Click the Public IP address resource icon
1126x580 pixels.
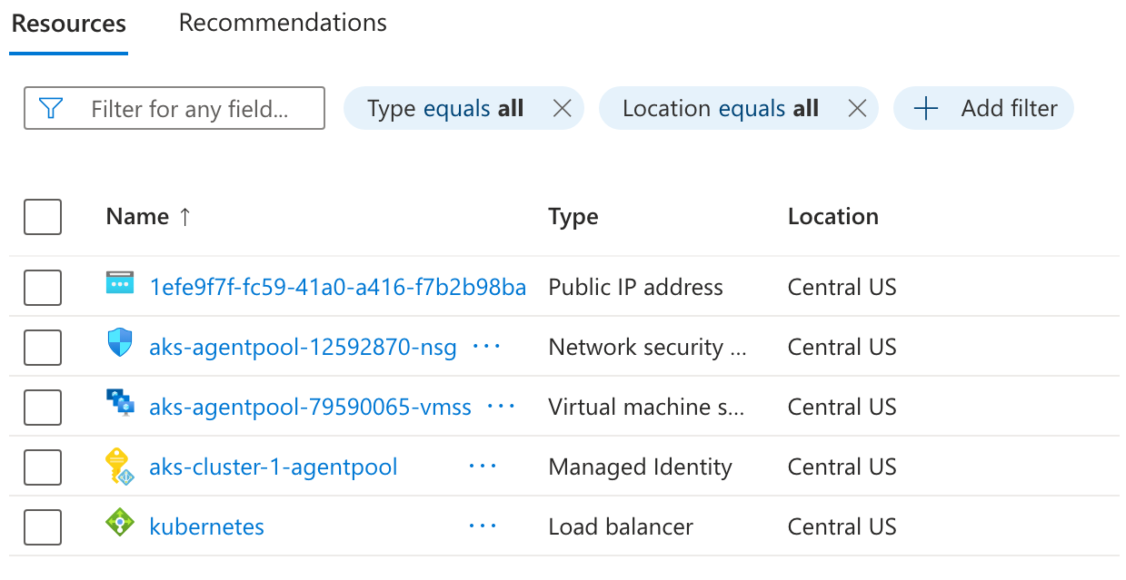[x=120, y=283]
